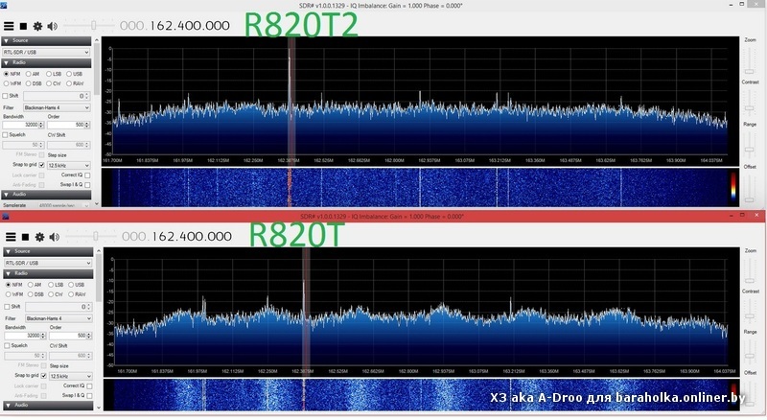
Task: Open 12.5 kHz step size dropdown in bottom window
Action: 71,376
